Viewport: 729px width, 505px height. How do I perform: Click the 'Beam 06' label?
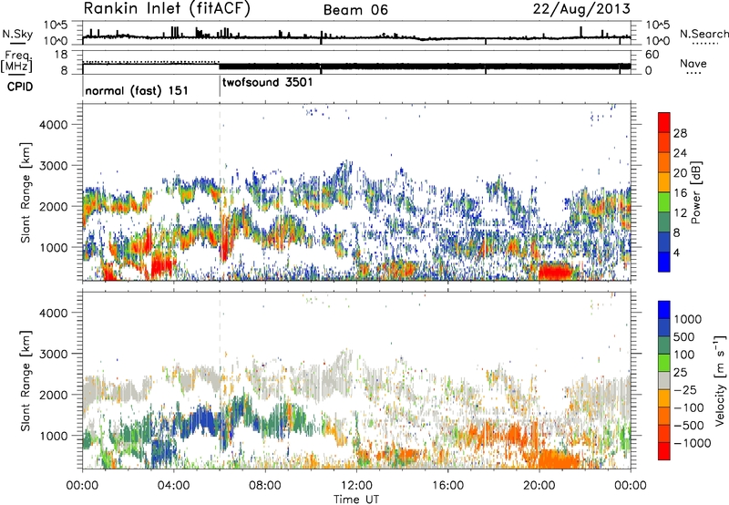pos(355,10)
